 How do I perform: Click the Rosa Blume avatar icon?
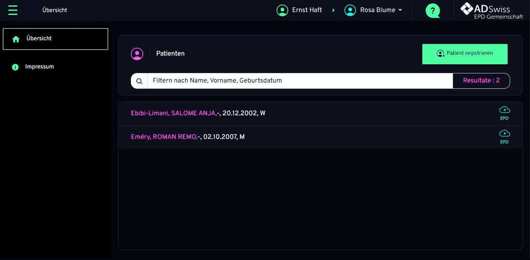coord(350,10)
